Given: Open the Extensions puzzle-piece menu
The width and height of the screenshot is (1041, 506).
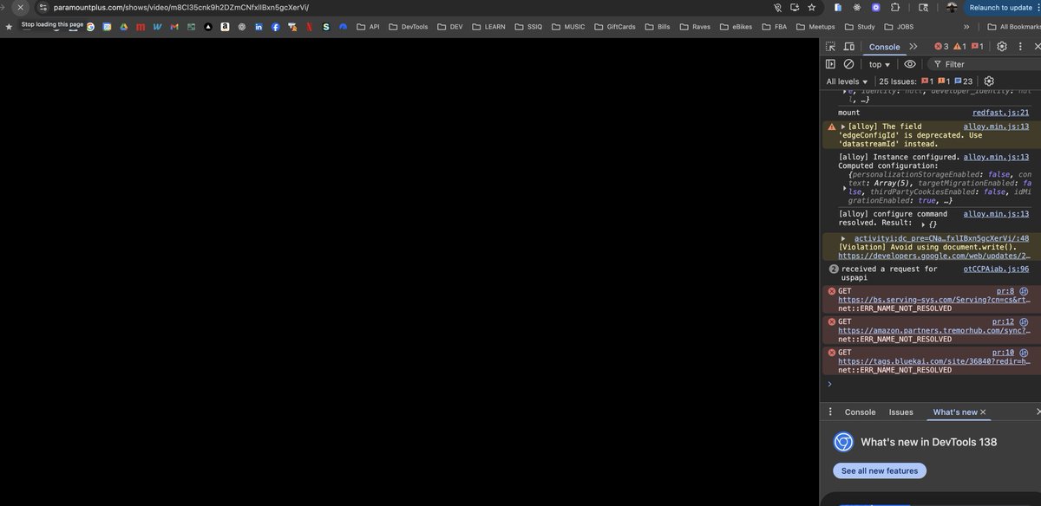Looking at the screenshot, I should [894, 7].
